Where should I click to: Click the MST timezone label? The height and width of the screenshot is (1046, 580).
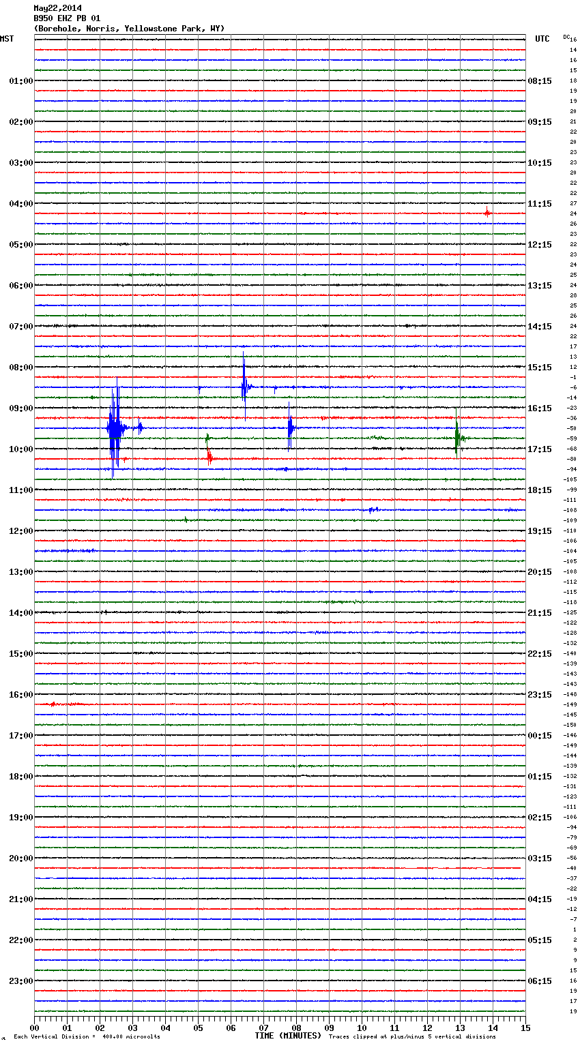coord(7,39)
